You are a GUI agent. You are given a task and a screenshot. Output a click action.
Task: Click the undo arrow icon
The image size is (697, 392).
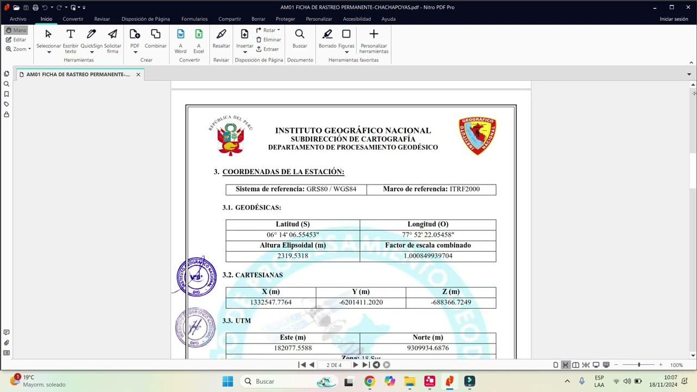(45, 8)
